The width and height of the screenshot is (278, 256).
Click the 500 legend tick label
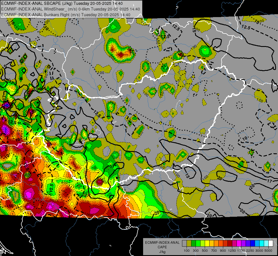point(205,251)
